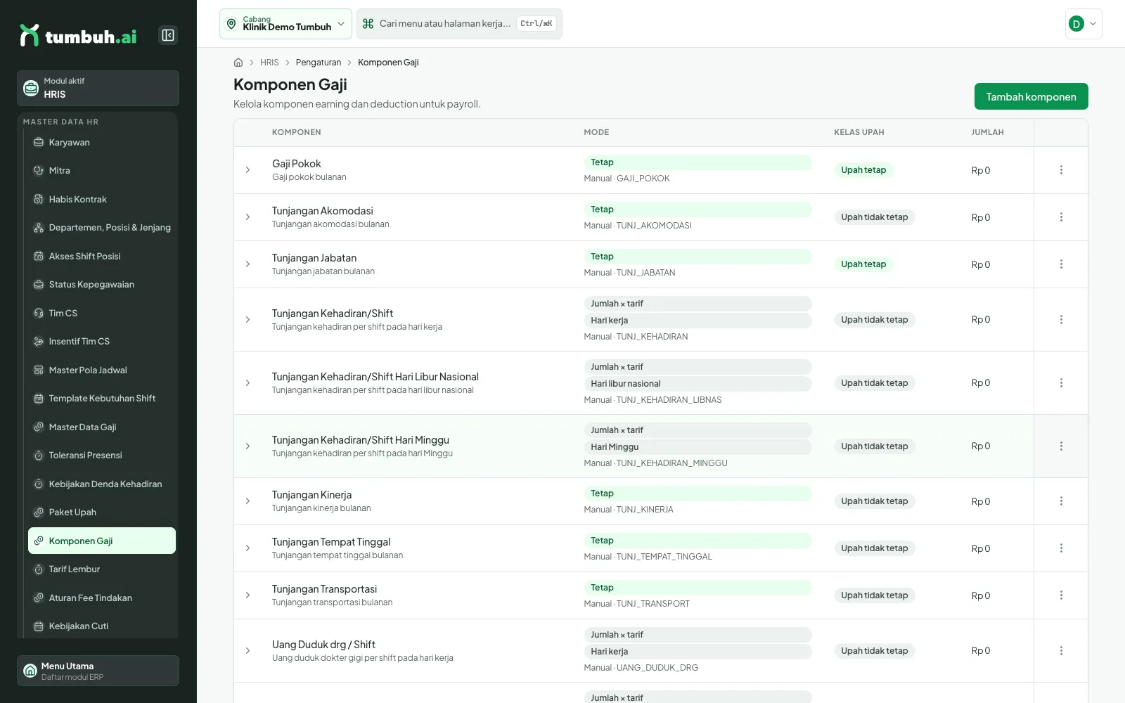This screenshot has height=703, width=1125.
Task: Select Tarif Lembur in the sidebar
Action: point(102,569)
